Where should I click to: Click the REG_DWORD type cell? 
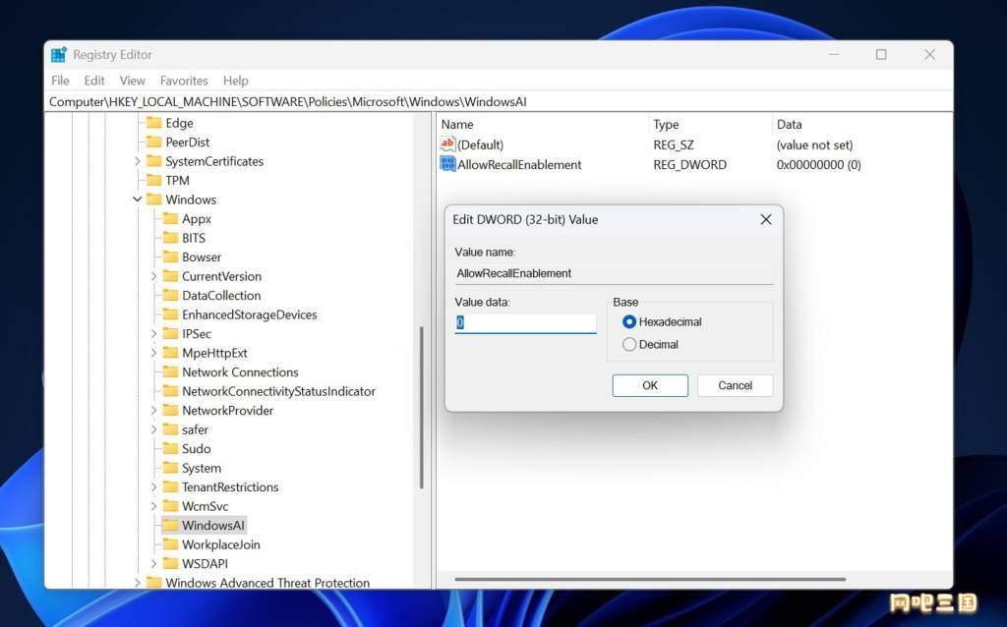point(689,165)
